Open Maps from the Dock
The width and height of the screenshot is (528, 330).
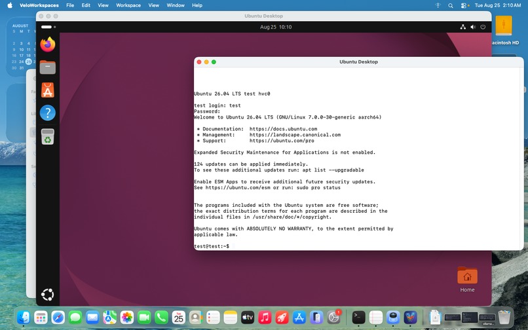(109, 317)
